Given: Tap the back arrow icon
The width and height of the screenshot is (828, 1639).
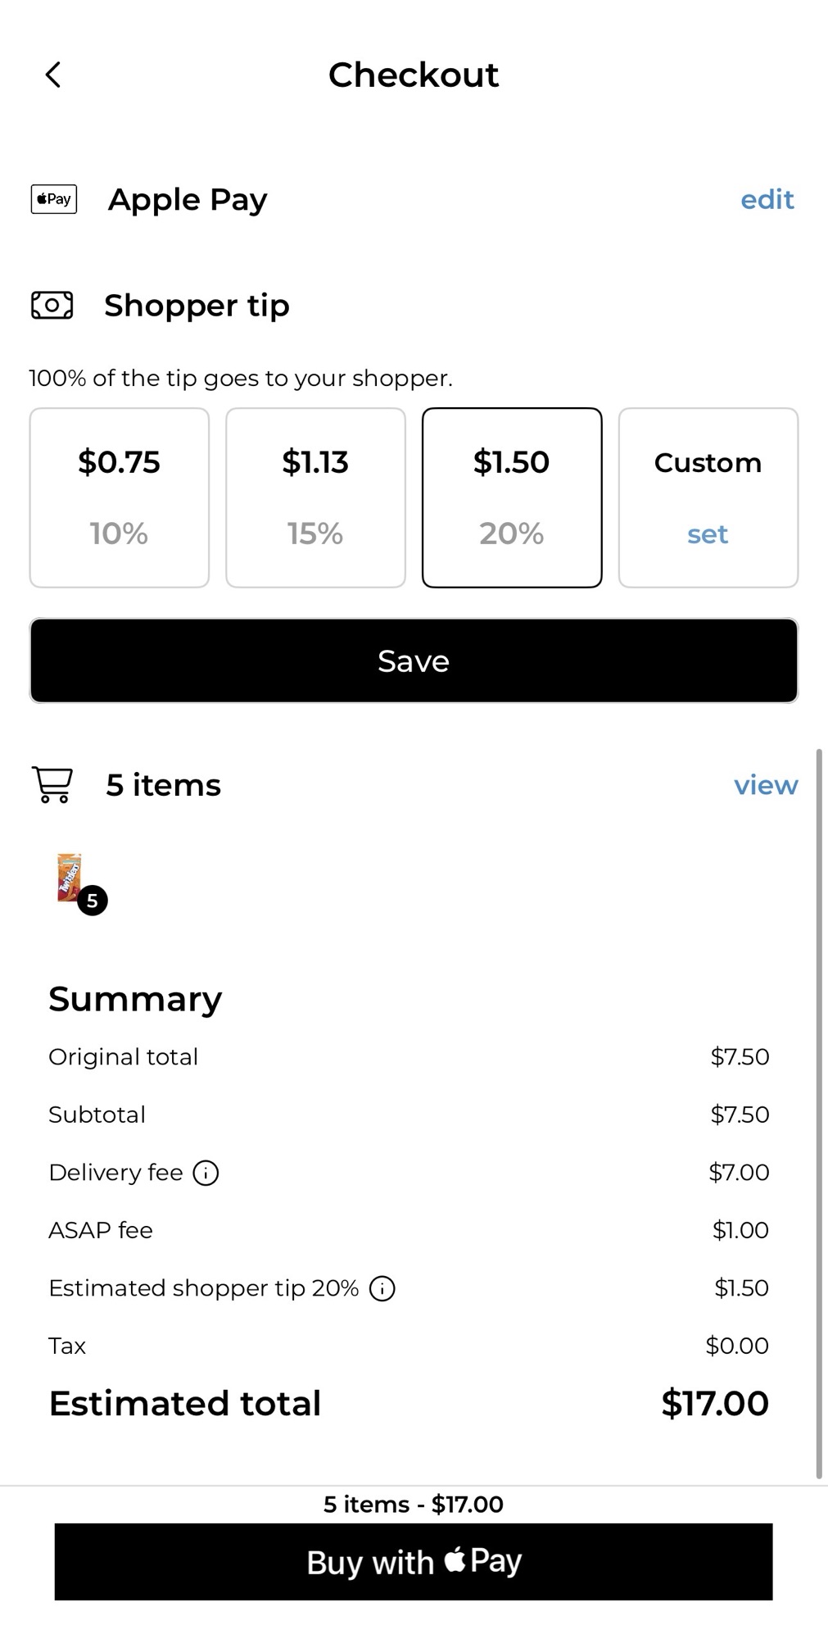Looking at the screenshot, I should click(x=53, y=75).
